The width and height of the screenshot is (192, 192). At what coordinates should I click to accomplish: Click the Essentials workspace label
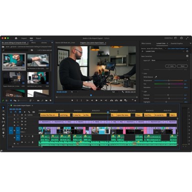[168, 38]
